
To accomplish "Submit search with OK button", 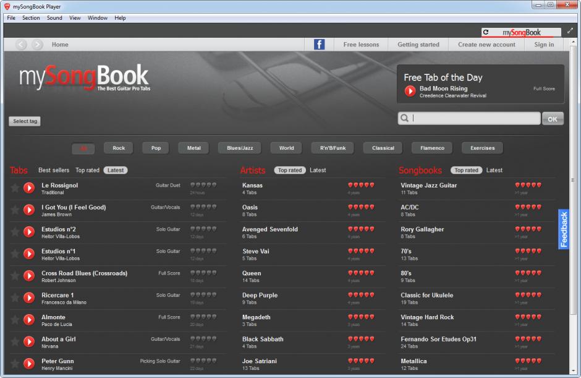I will pyautogui.click(x=553, y=119).
